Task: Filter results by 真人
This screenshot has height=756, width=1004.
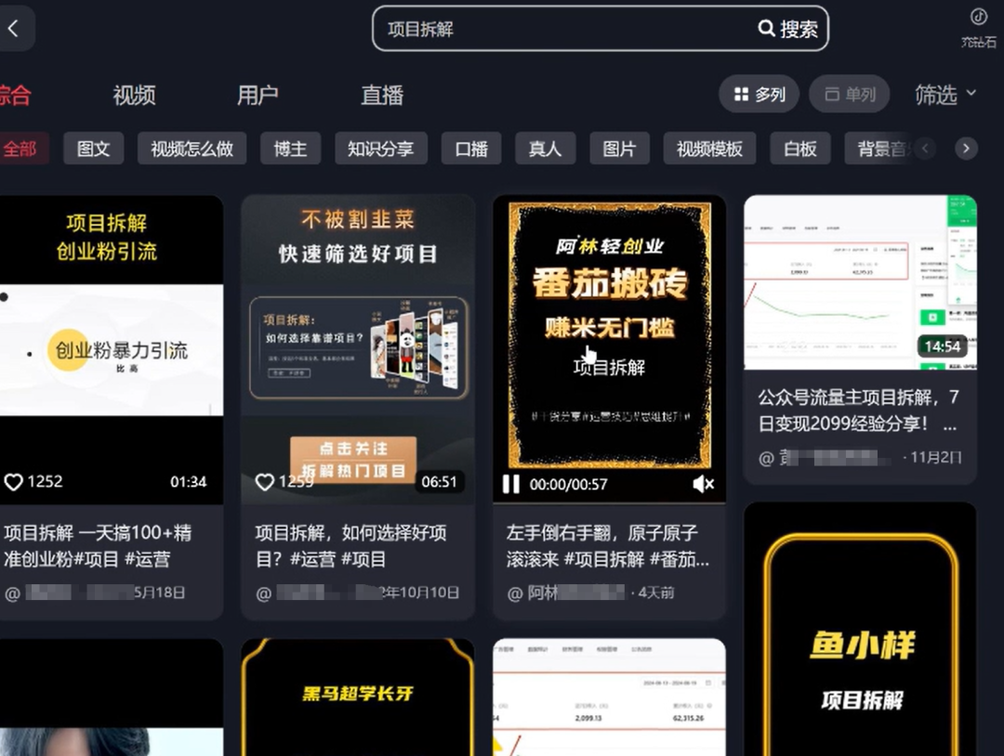Action: coord(546,149)
